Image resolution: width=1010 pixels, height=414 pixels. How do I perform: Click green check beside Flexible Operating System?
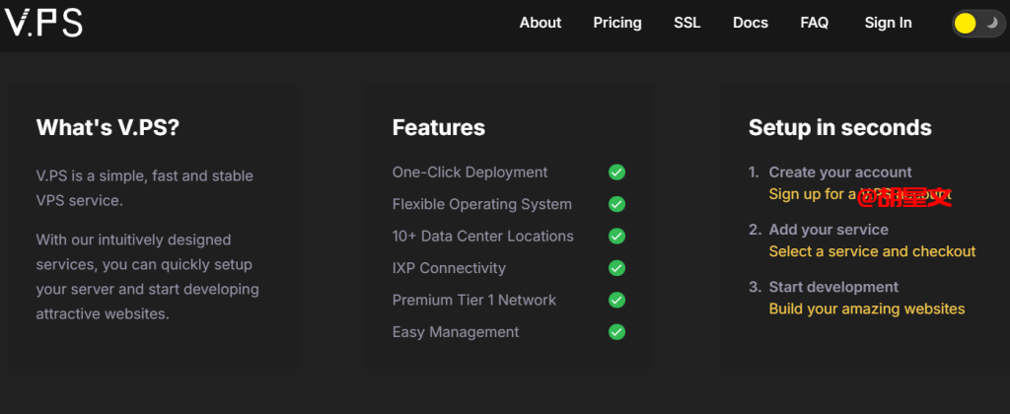616,205
